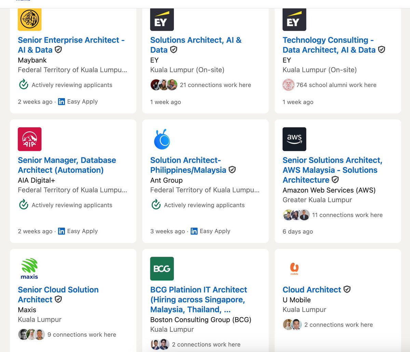
Task: Click connection avatars on BCG card
Action: pyautogui.click(x=160, y=344)
